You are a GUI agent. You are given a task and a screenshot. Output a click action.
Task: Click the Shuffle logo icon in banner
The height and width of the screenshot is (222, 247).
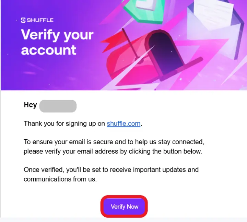point(23,20)
